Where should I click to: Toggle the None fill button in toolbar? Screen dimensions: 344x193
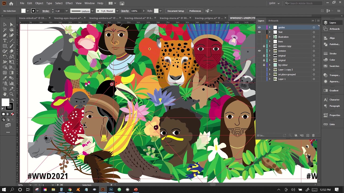12,114
